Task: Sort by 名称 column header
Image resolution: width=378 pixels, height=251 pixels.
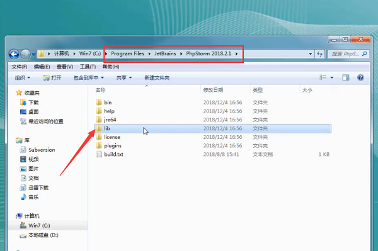Action: 100,90
